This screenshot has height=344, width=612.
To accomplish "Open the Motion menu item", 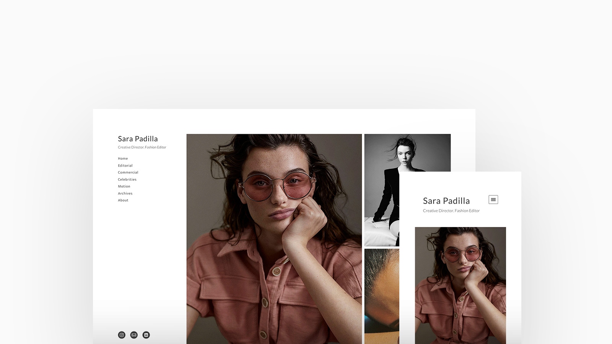I will tap(124, 187).
